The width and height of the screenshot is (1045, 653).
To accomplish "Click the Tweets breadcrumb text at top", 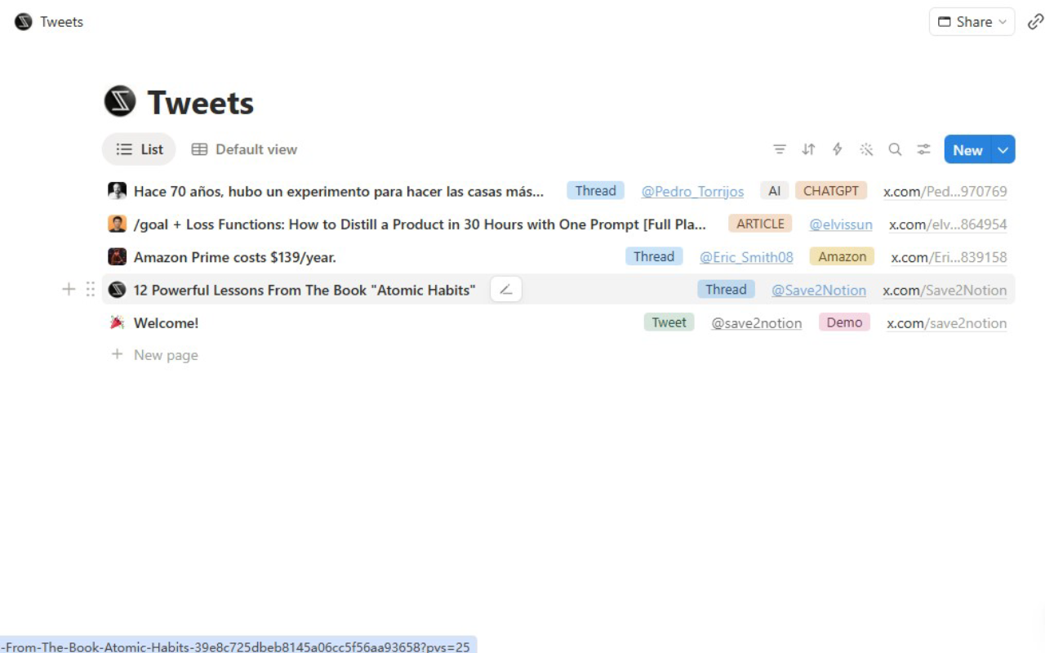I will click(x=62, y=22).
